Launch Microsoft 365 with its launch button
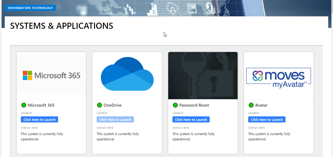This screenshot has height=157, width=333. pos(40,120)
